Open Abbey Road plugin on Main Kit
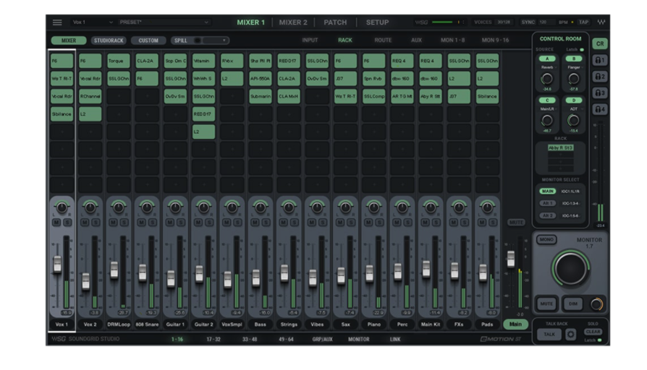Screen dimensions: 647x370 click(x=431, y=96)
